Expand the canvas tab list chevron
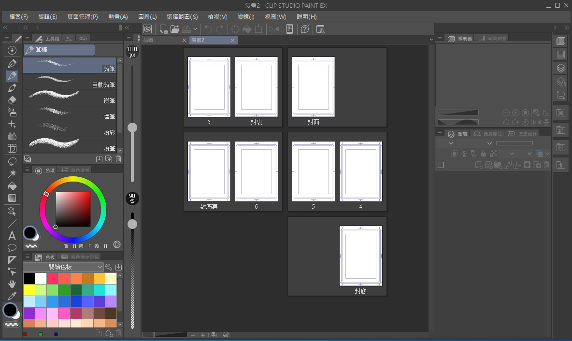The width and height of the screenshot is (572, 341). pyautogui.click(x=431, y=40)
